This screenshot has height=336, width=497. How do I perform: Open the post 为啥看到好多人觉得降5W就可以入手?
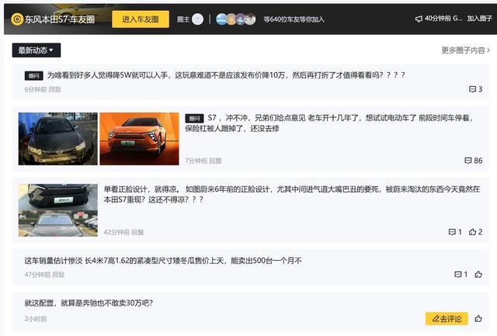[226, 75]
